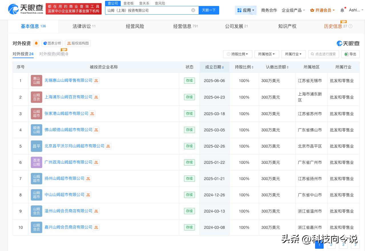Open the Ashl... account dropdown

click(356, 10)
